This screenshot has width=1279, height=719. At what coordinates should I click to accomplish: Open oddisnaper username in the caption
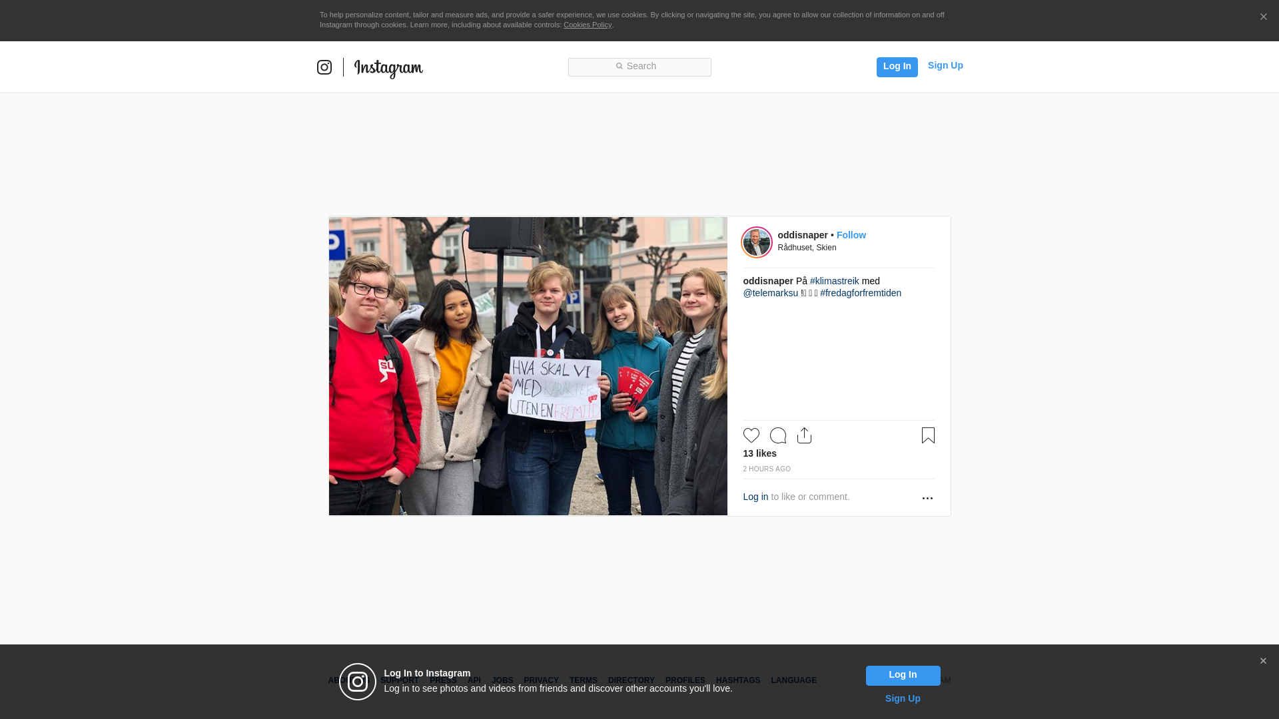768,281
